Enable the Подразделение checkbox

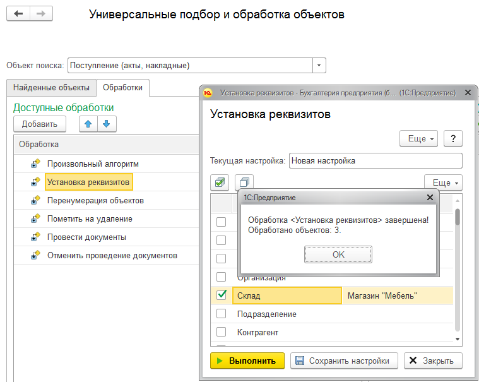(x=221, y=314)
